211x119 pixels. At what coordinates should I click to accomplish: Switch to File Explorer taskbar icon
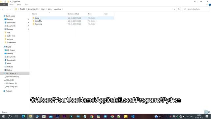click(30, 116)
